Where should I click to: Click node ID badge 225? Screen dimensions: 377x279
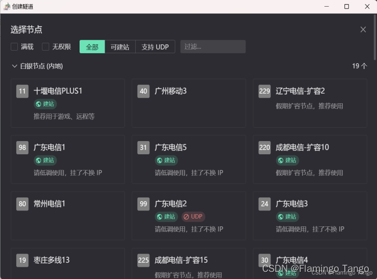tap(143, 261)
